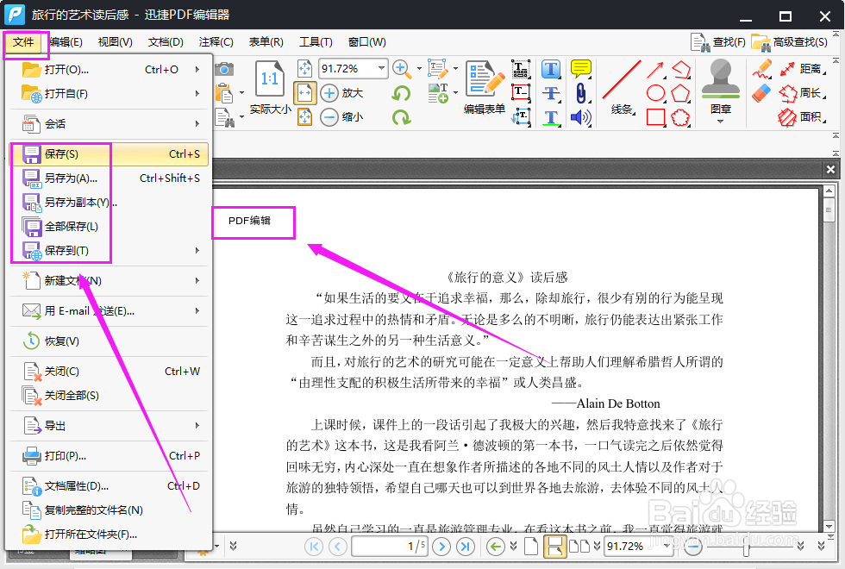Screen dimensions: 845x569
Task: Open the zoom percentage dropdown in the toolbar
Action: point(381,68)
